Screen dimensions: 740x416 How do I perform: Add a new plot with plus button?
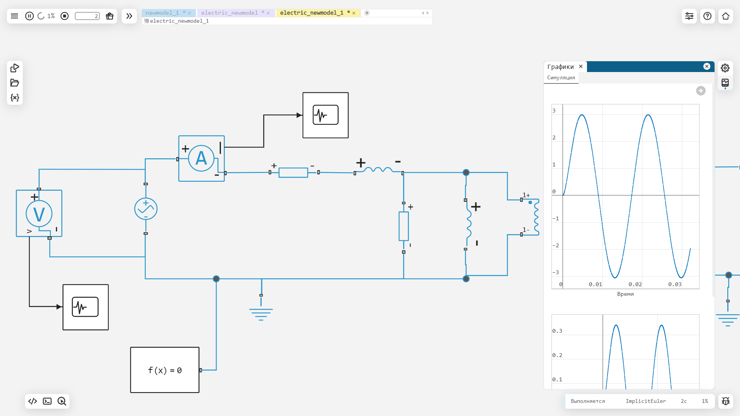tap(701, 91)
